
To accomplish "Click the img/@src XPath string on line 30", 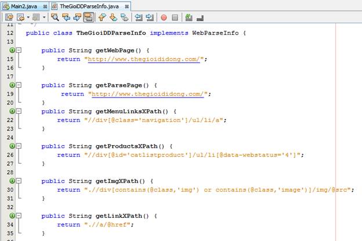I will coord(218,190).
